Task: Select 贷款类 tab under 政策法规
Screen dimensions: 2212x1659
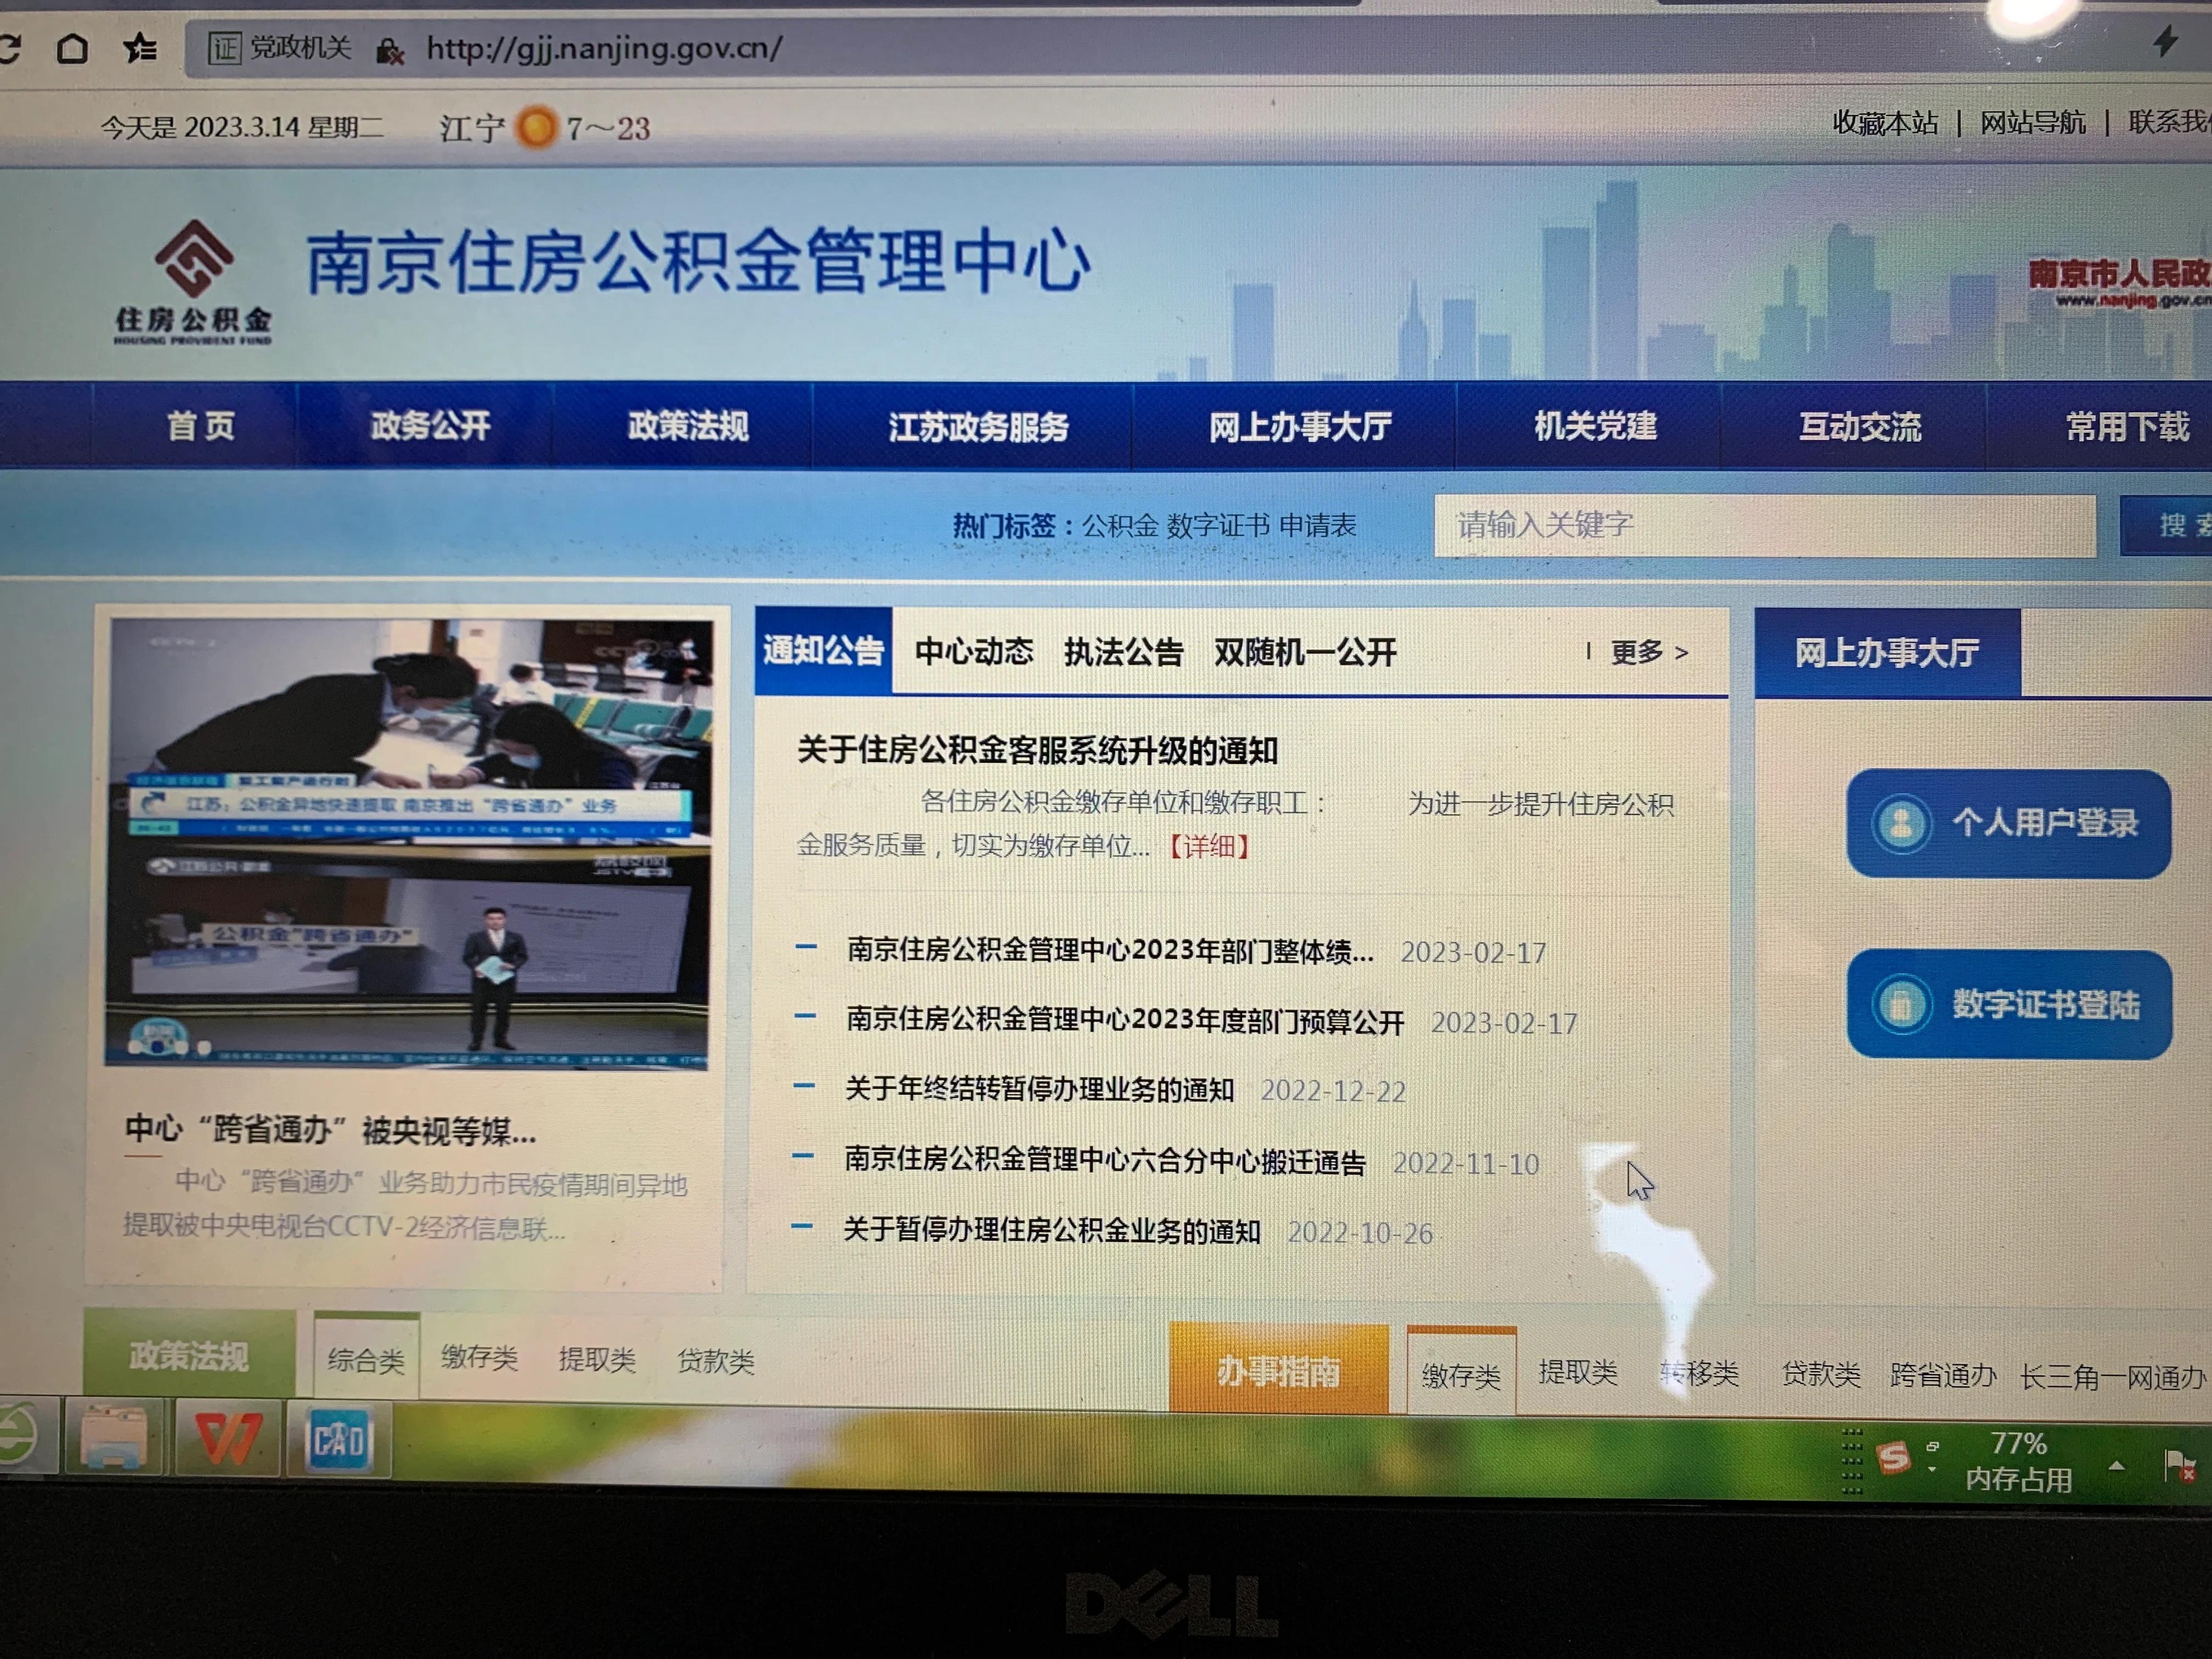Action: pyautogui.click(x=715, y=1361)
